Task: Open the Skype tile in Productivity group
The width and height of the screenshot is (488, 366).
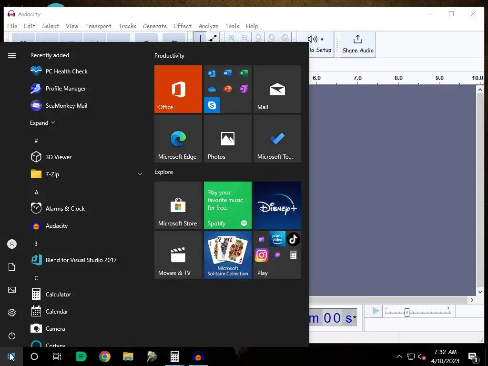Action: (x=212, y=105)
